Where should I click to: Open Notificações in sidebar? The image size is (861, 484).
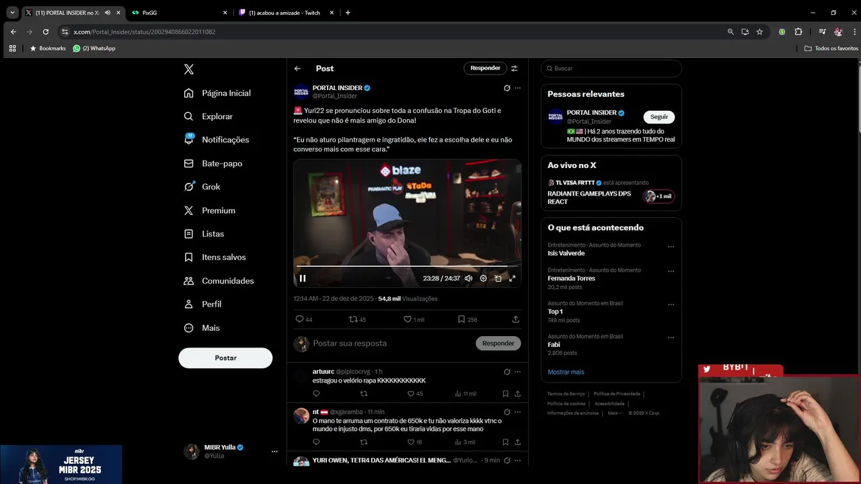coord(217,140)
